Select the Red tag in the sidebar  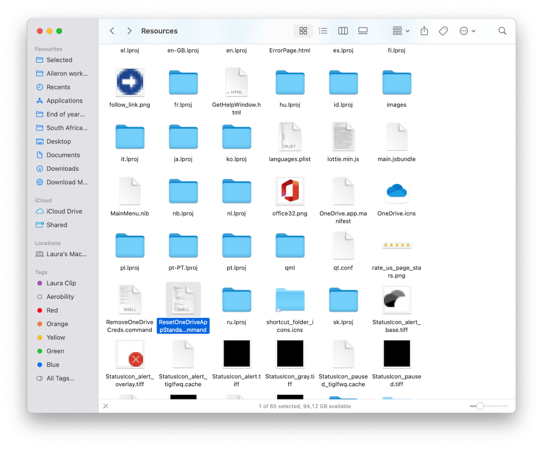52,310
